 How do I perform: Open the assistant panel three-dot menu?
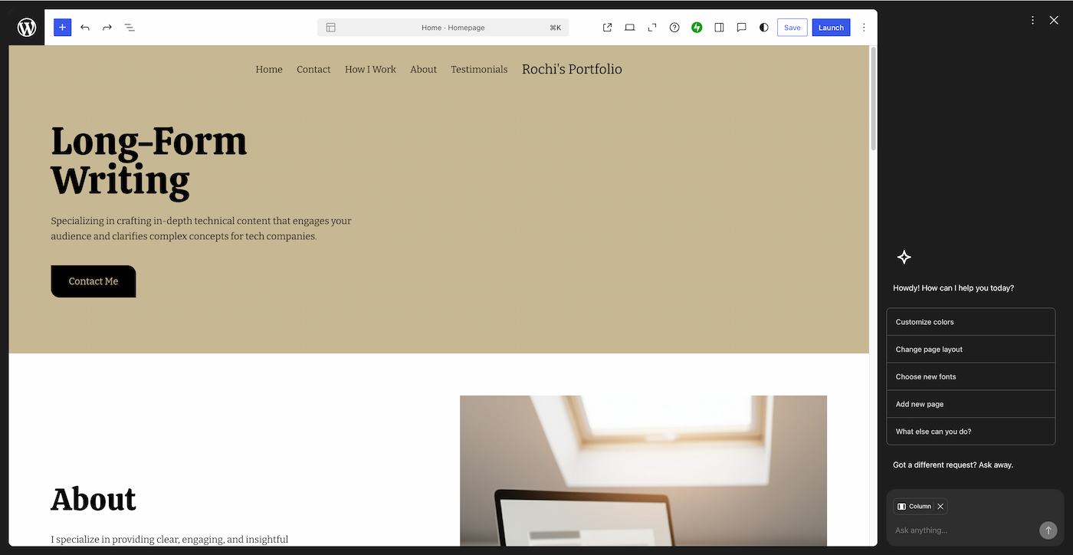1032,21
